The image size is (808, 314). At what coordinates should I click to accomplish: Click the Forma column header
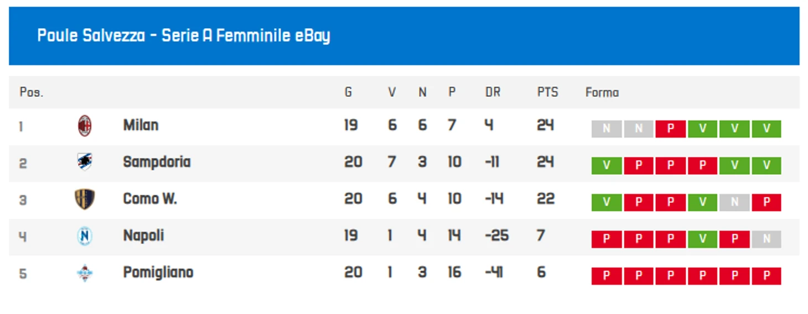[602, 92]
